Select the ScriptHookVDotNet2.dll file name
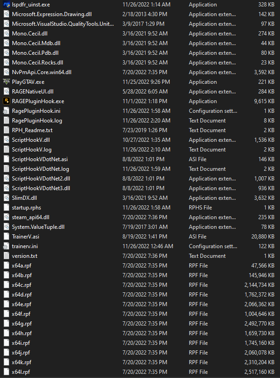This screenshot has width=280, height=378. [41, 179]
